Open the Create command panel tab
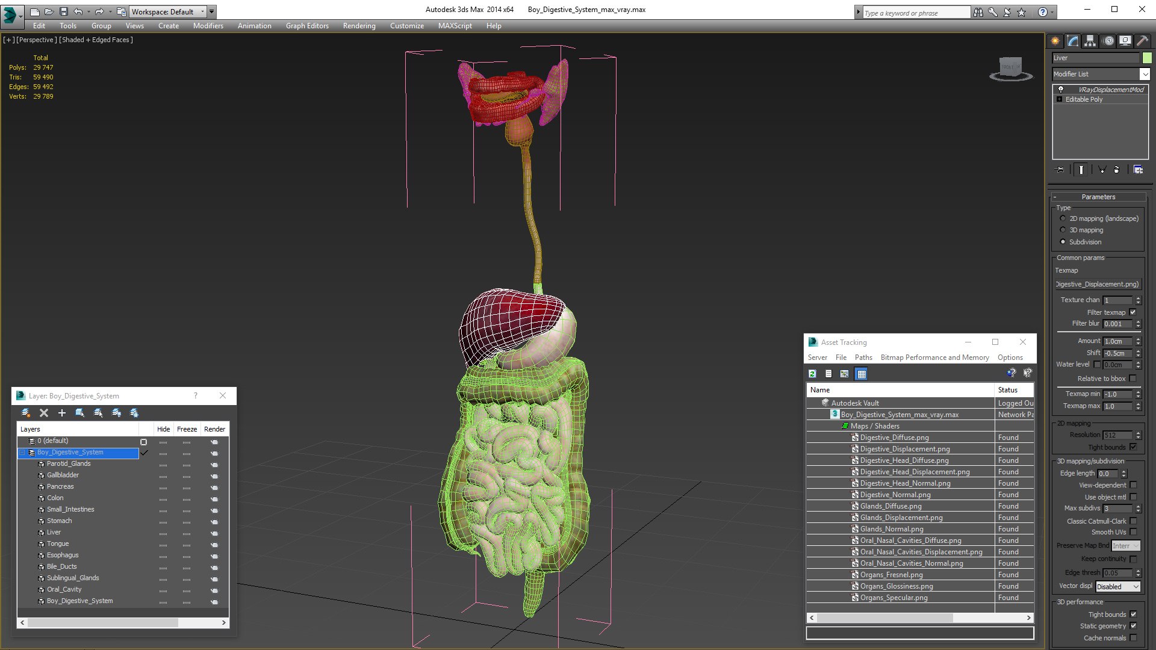The image size is (1156, 650). pyautogui.click(x=1055, y=41)
